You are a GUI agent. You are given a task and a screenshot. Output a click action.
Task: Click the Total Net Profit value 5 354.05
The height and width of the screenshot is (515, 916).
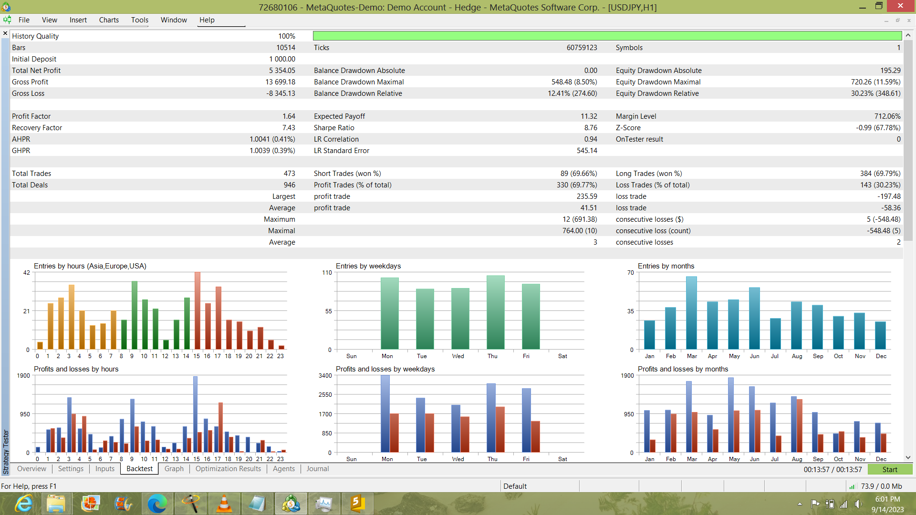282,70
